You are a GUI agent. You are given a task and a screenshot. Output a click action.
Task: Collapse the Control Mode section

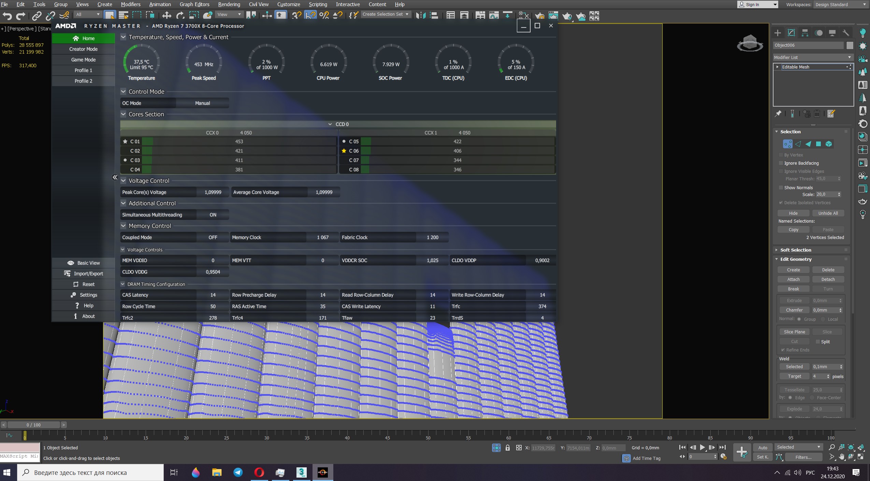(124, 91)
